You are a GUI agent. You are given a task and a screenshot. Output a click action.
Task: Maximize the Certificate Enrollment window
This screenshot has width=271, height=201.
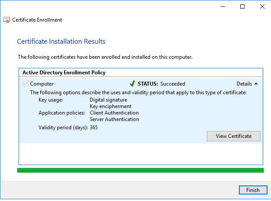click(x=242, y=6)
